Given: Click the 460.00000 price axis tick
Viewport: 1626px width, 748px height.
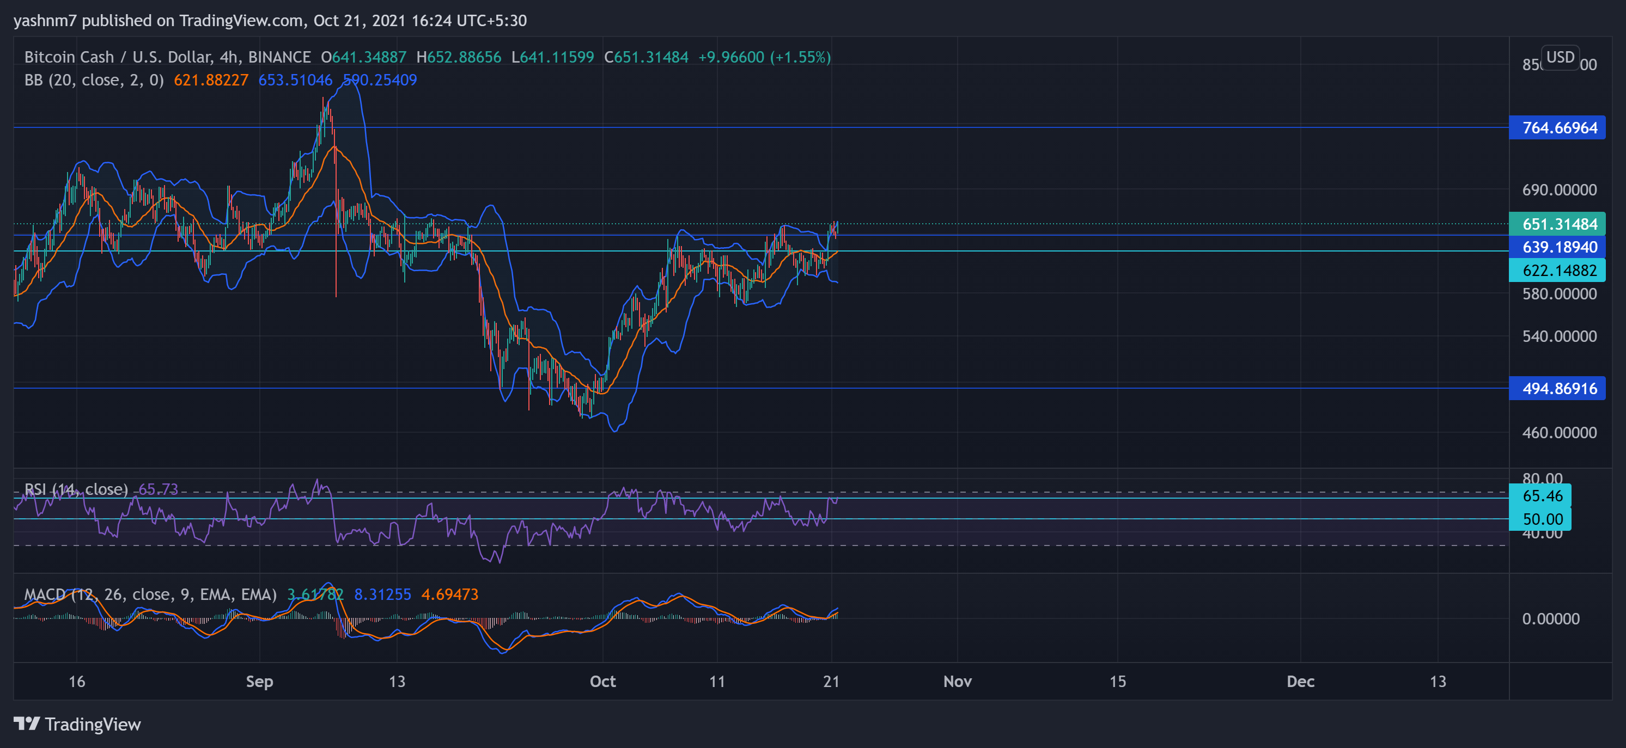Looking at the screenshot, I should (x=1559, y=432).
